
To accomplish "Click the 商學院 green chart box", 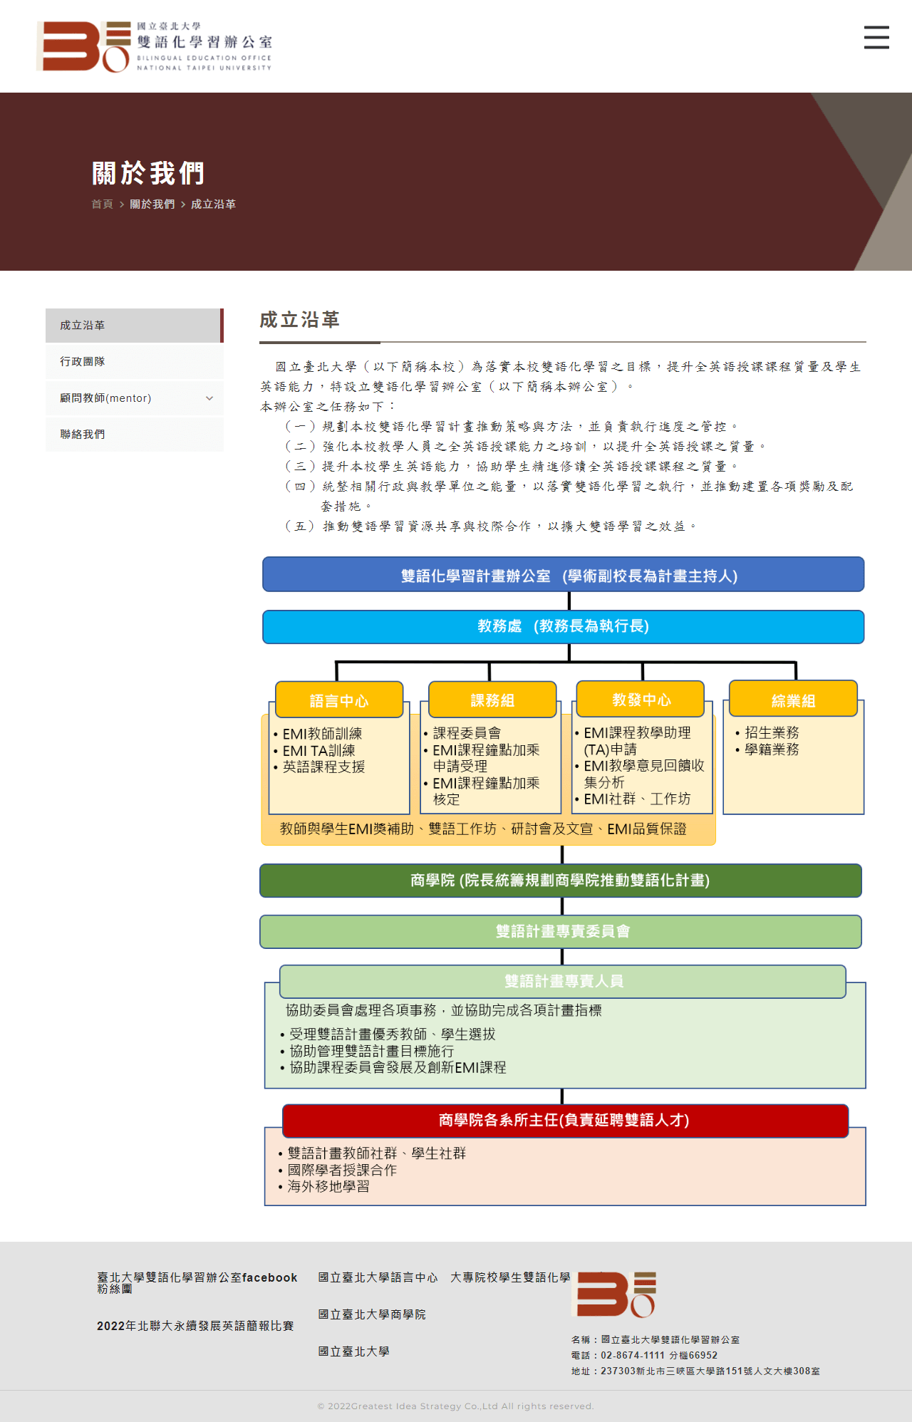I will point(561,881).
